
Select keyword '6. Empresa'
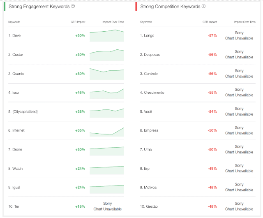pos(149,130)
